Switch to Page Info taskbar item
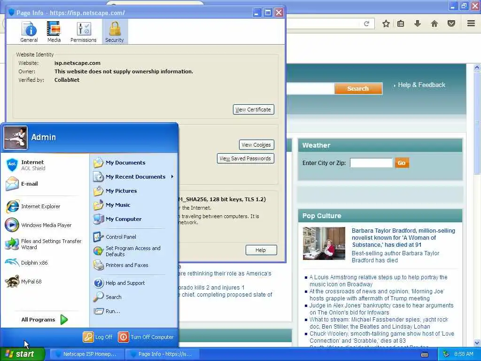This screenshot has width=481, height=361. 162,354
